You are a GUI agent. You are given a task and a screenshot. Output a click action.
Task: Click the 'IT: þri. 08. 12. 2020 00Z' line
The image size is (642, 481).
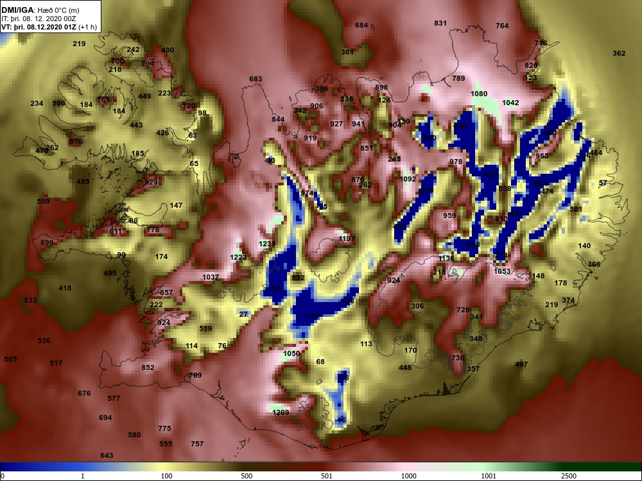(x=39, y=19)
